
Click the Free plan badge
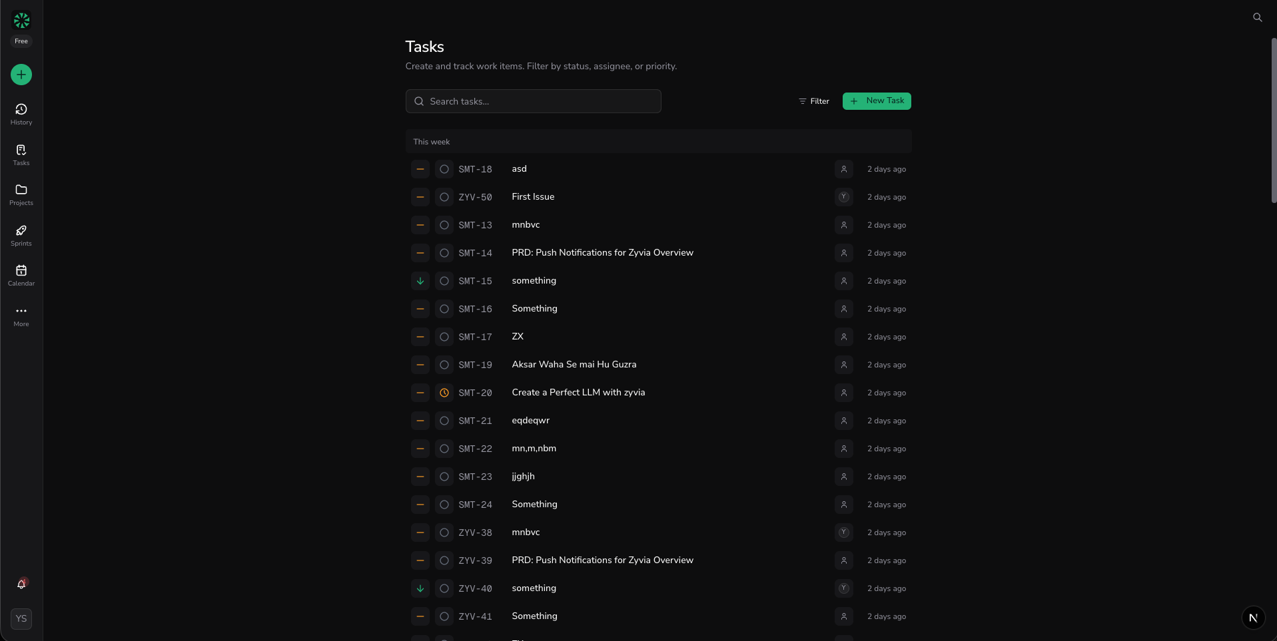[x=21, y=41]
